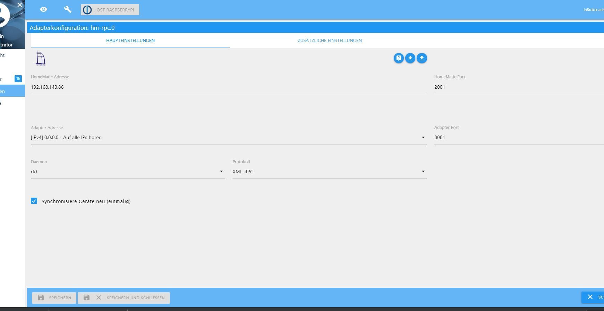This screenshot has height=311, width=604.
Task: Click the HomeMatic logo image
Action: (x=41, y=58)
